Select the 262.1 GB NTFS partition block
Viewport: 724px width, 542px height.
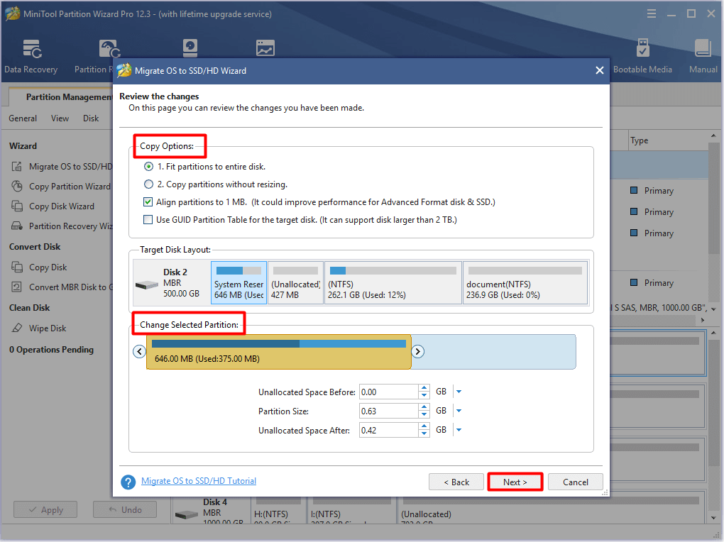[393, 283]
